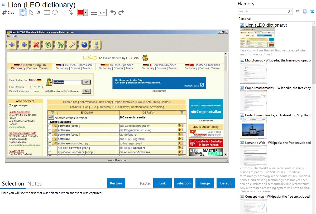Open Lion settings via wrench icon
Screen dimensions: 316x214
pos(72,45)
